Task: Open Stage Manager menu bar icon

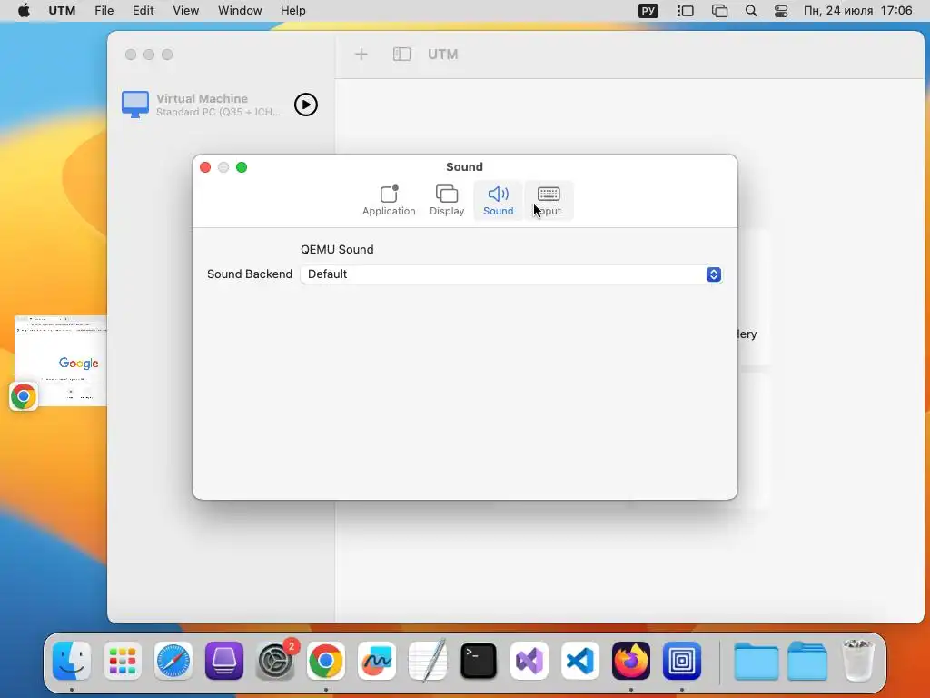Action: pos(685,11)
